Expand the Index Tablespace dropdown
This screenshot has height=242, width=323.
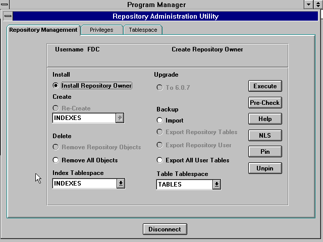tap(121, 184)
